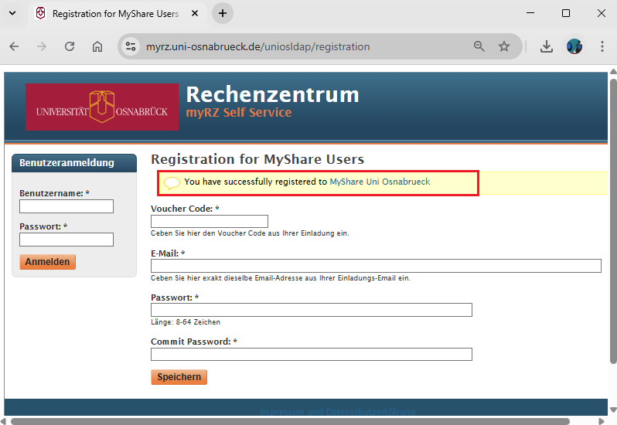Close the Registration for MyShare tab
This screenshot has height=425, width=617.
pyautogui.click(x=193, y=14)
